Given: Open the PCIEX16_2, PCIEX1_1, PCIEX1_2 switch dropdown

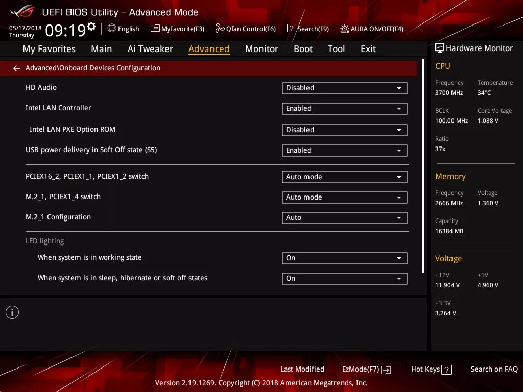Looking at the screenshot, I should click(345, 177).
